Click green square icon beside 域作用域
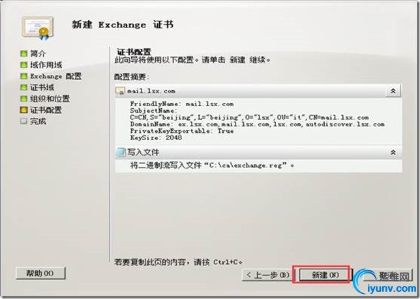This screenshot has width=420, height=299. pos(24,64)
